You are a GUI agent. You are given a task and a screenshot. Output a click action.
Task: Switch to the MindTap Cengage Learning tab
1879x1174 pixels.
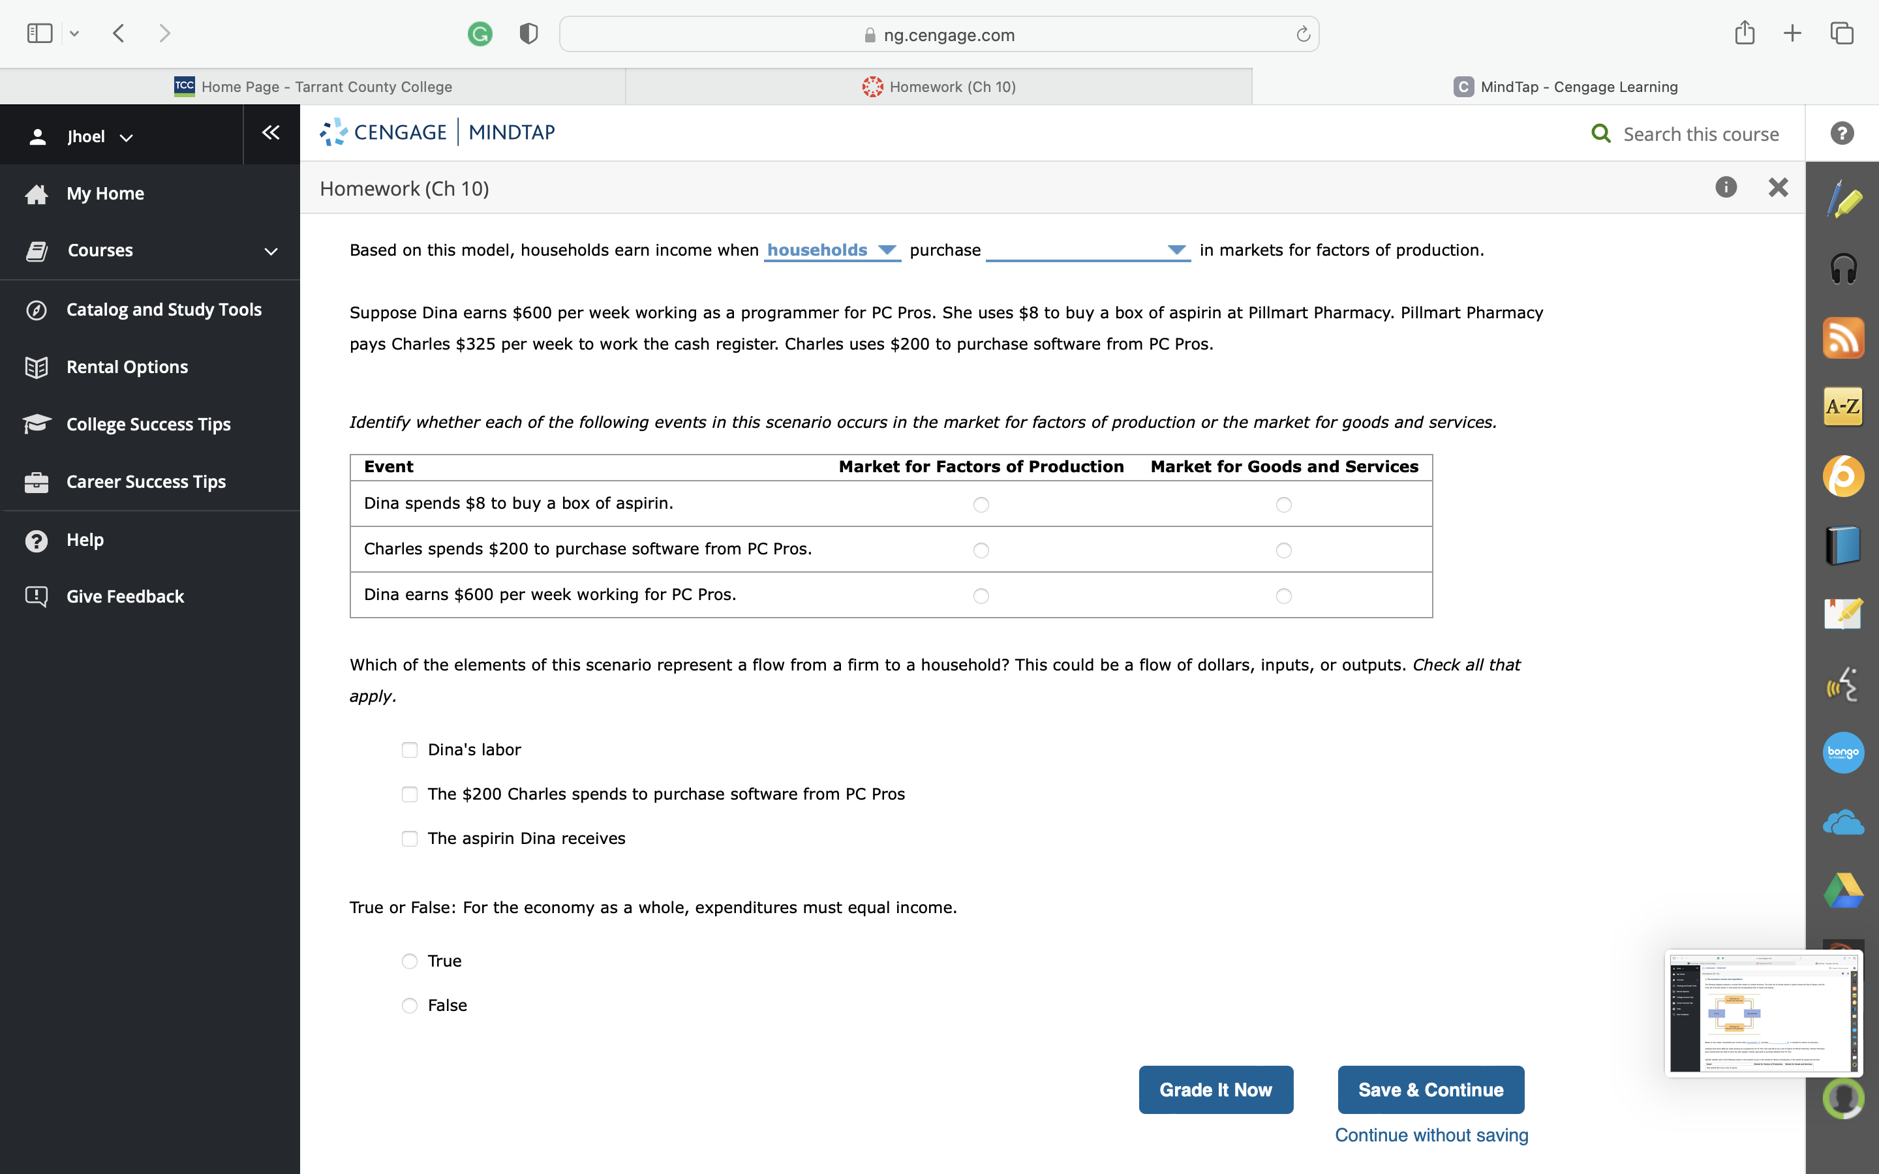[x=1565, y=86]
